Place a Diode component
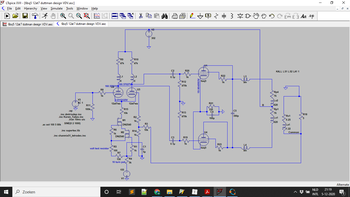Image resolution: width=350 pixels, height=197 pixels. point(240,16)
